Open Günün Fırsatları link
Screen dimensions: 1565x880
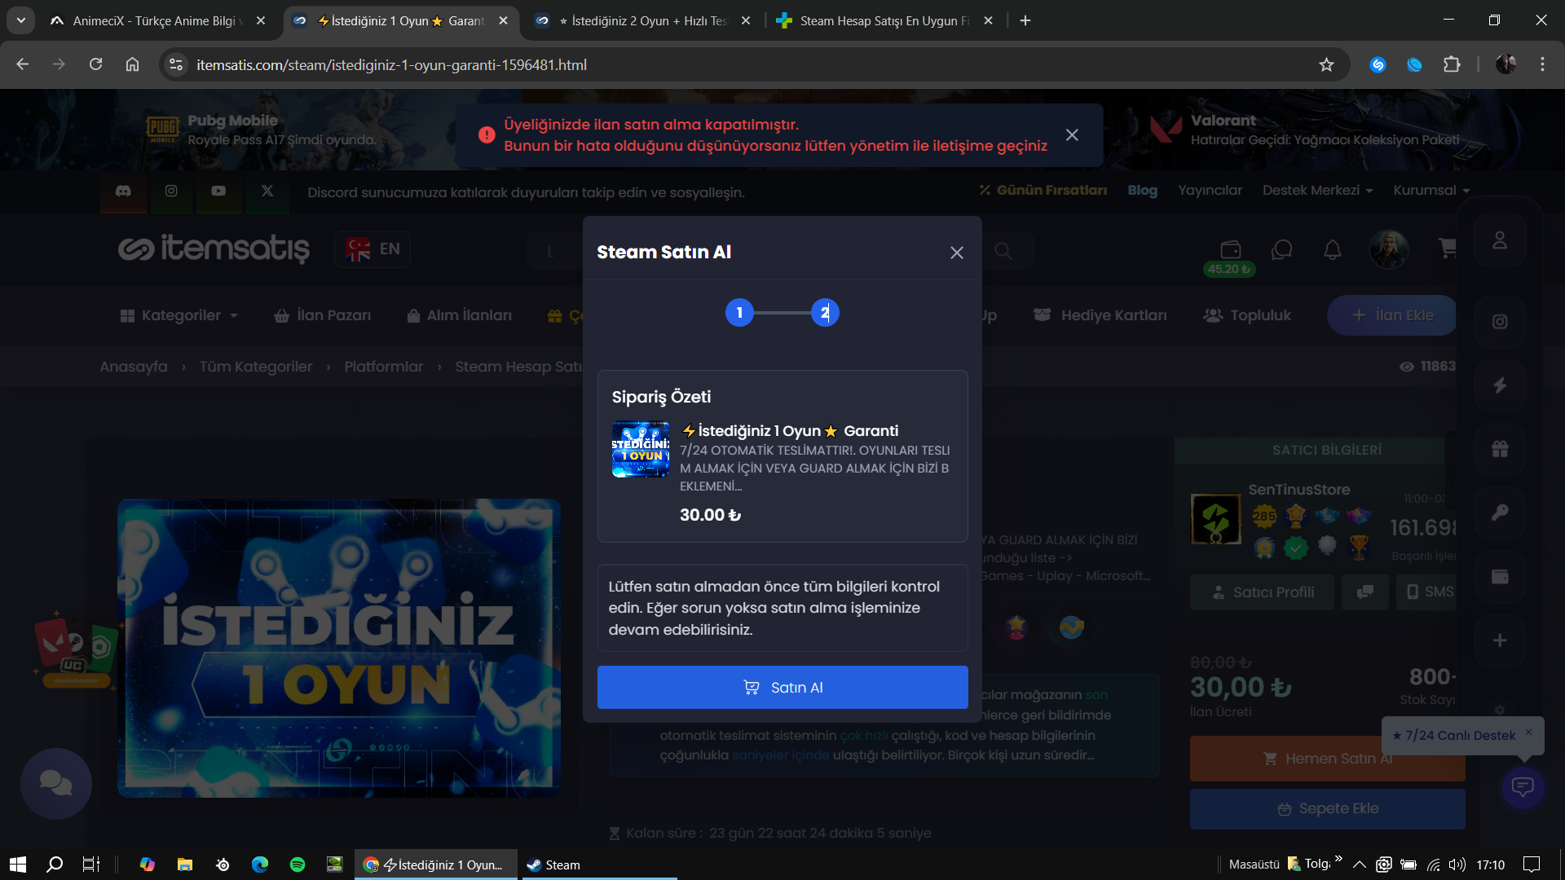coord(1043,190)
